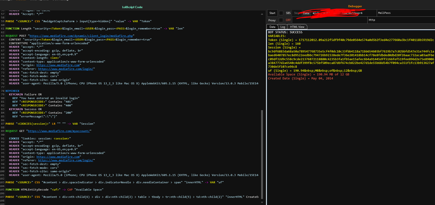The image size is (435, 205).
Task: Click the PARSE COOKIES(session) line
Action: [x=50, y=124]
